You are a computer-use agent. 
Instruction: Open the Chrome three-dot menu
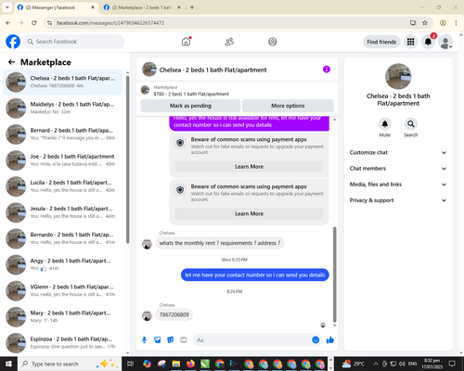pyautogui.click(x=456, y=23)
